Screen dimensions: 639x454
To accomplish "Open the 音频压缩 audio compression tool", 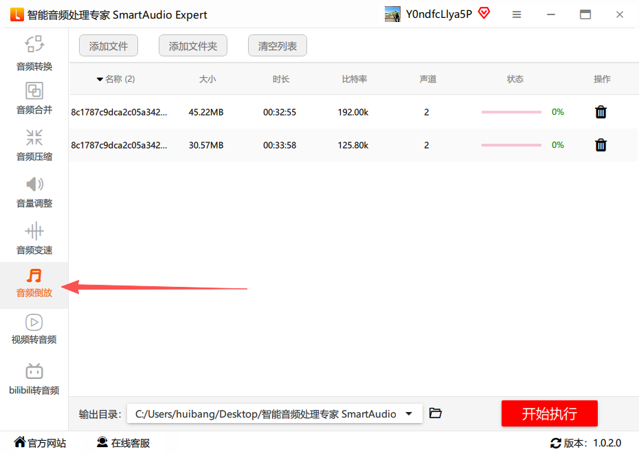I will (x=34, y=144).
